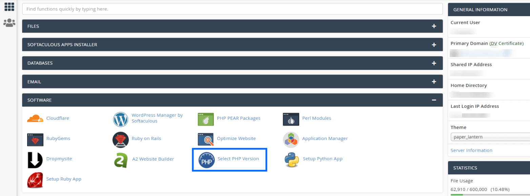Select the Perl Modules tool

317,118
